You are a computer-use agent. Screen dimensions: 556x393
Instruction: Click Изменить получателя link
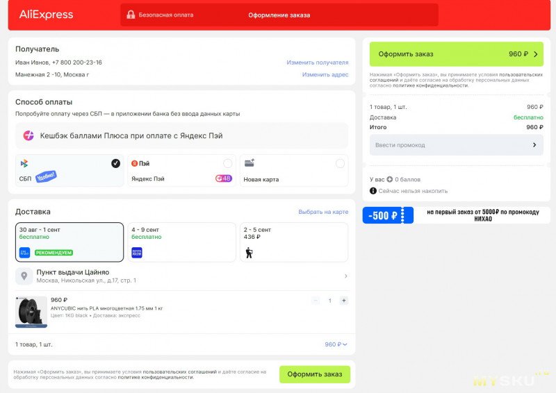coord(318,62)
